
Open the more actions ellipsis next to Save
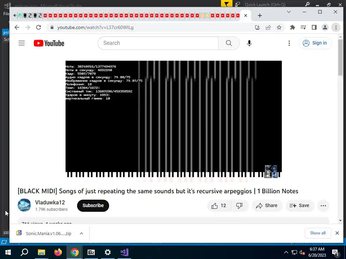point(323,205)
